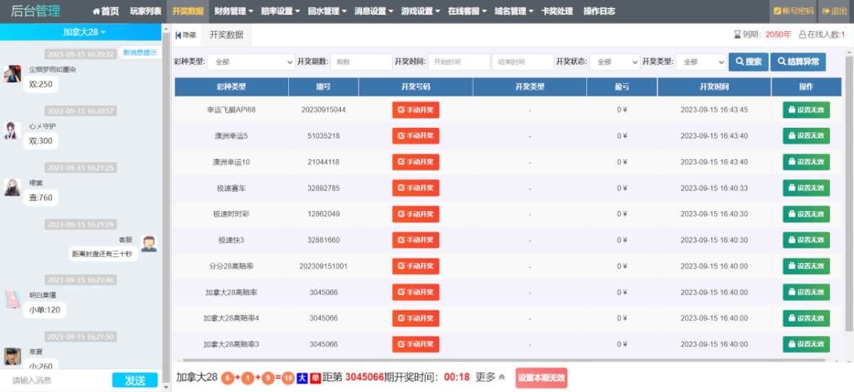Expand the 域名管理 dropdown menu
Viewport: 854px width, 392px height.
514,11
